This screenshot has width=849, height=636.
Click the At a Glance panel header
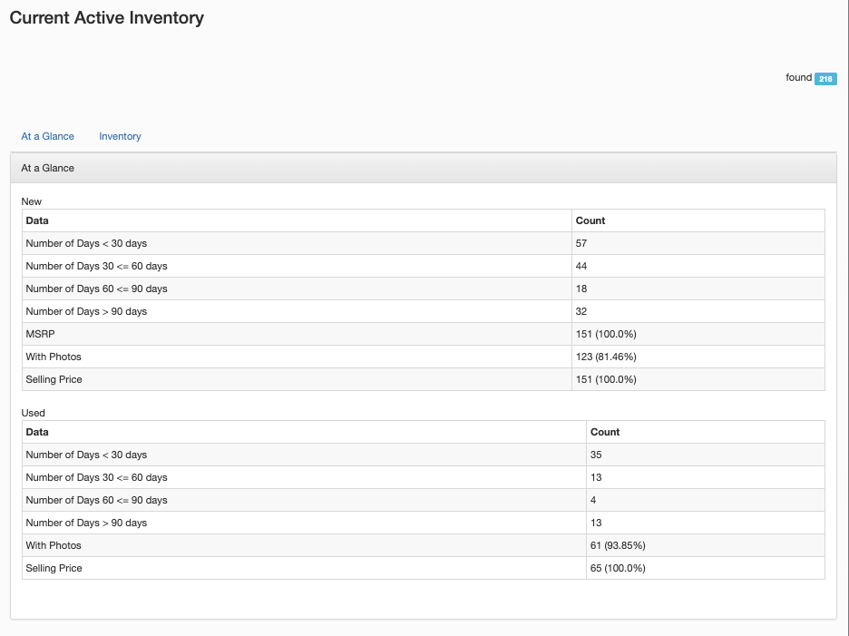coord(47,168)
